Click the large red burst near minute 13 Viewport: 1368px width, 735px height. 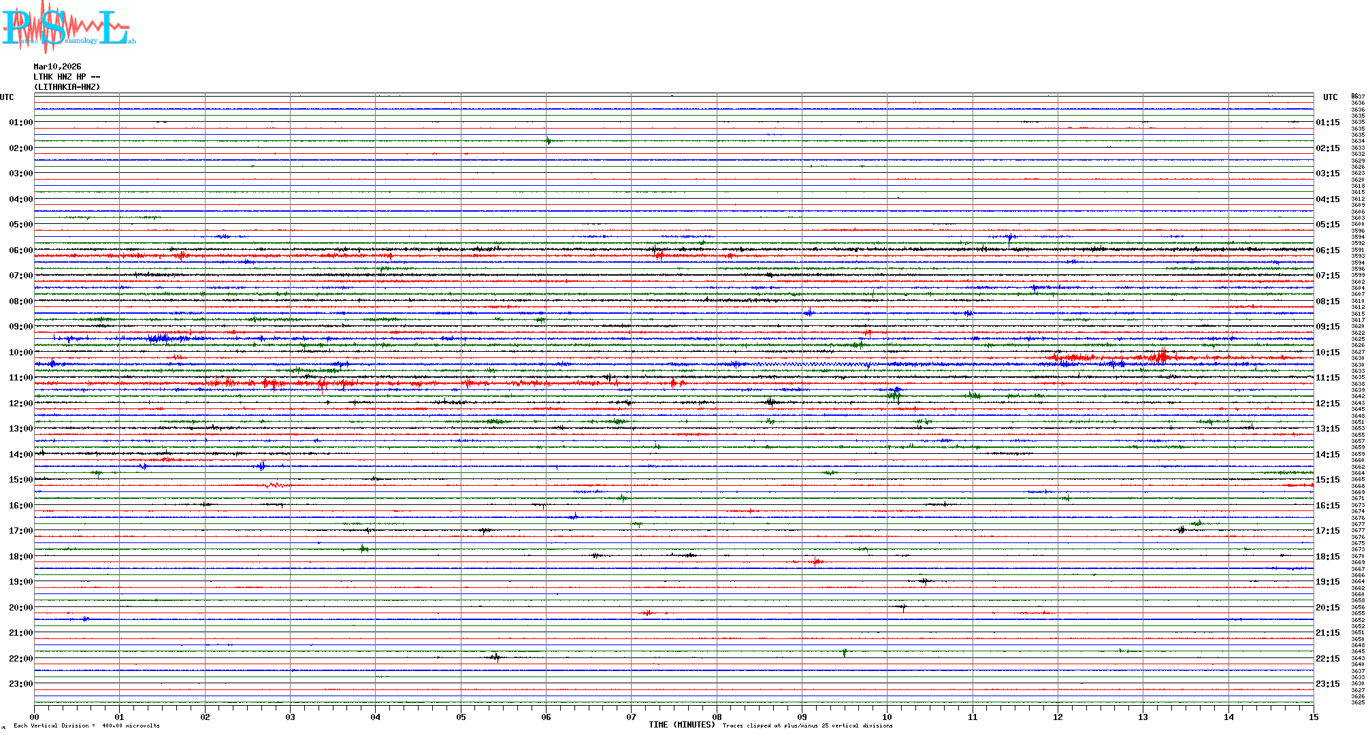(1161, 357)
